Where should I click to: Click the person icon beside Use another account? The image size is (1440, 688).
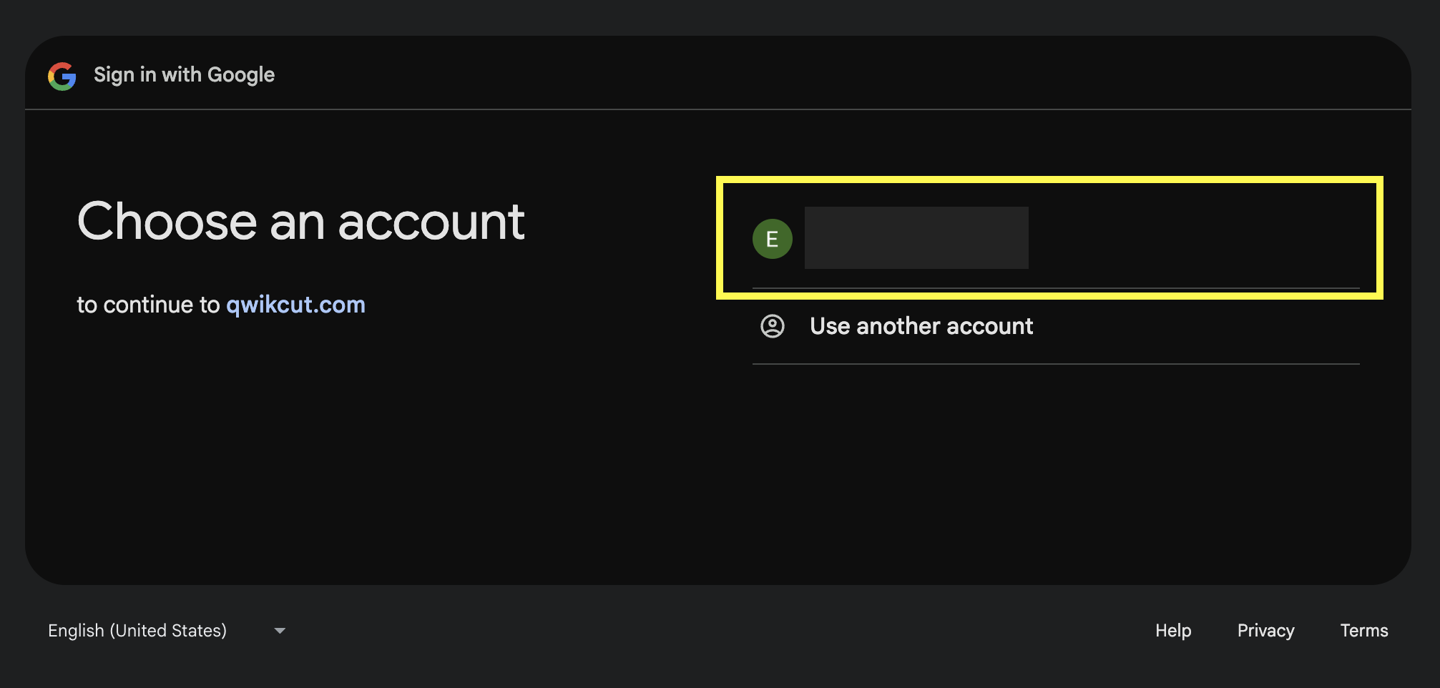click(x=772, y=326)
